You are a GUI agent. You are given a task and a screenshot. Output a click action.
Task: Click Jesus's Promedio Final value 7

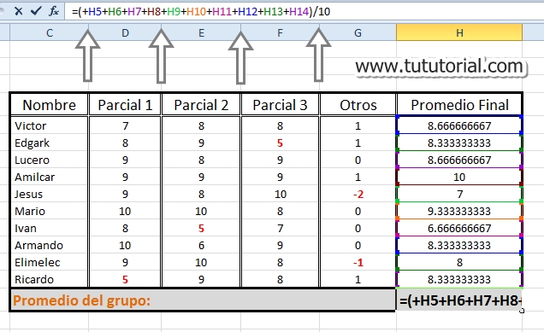coord(459,194)
